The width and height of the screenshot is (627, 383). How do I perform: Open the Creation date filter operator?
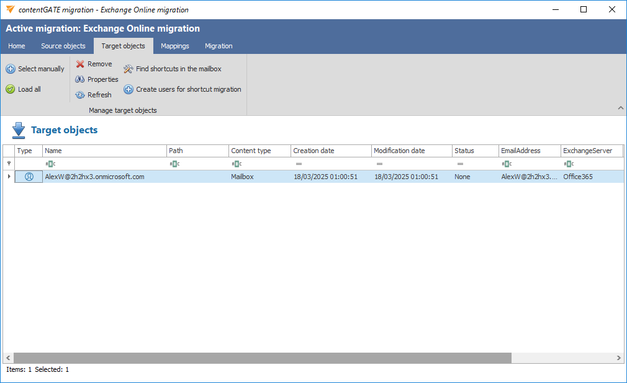click(299, 164)
